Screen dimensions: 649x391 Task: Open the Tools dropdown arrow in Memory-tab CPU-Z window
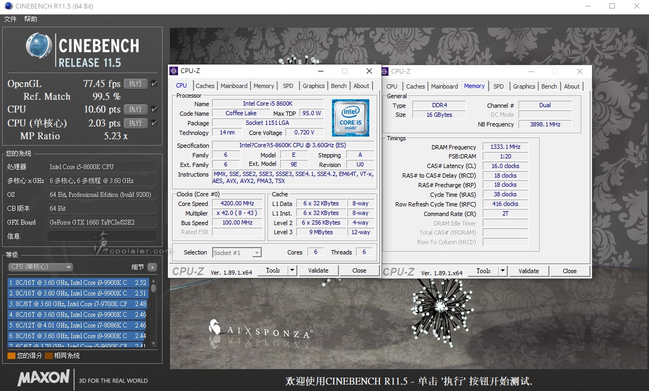(502, 271)
